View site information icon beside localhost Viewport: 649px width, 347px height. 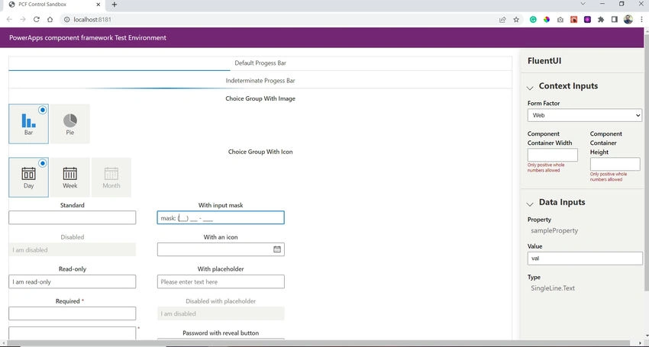click(66, 19)
